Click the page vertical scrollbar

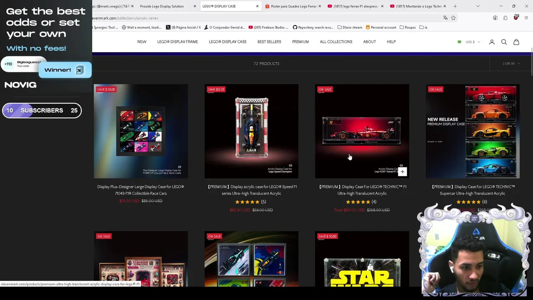[x=532, y=62]
